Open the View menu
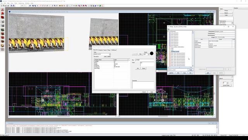Viewport: 248px width, 140px height. tap(12, 3)
